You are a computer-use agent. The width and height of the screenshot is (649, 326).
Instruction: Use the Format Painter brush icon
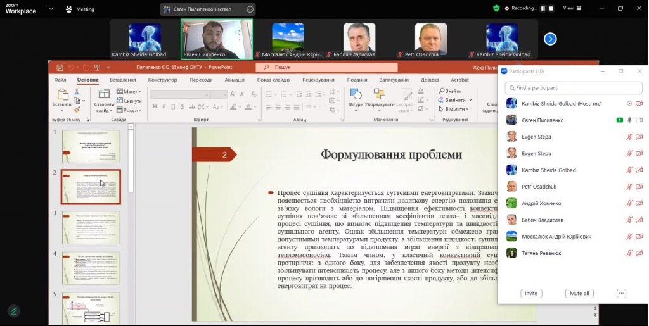point(77,110)
